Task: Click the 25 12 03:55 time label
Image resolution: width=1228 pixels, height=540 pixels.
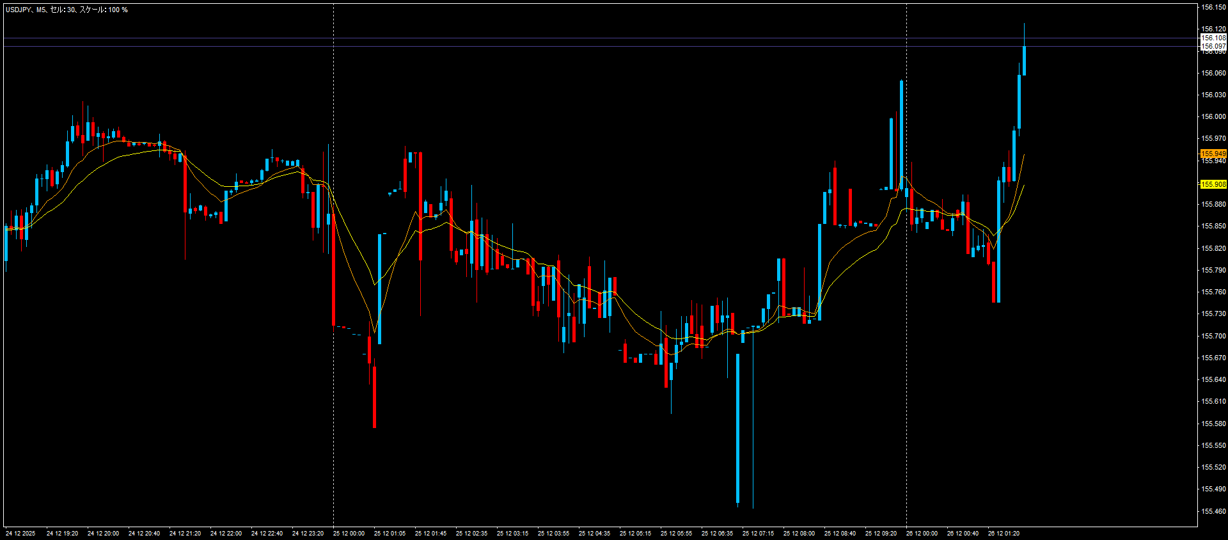Action: 553,534
